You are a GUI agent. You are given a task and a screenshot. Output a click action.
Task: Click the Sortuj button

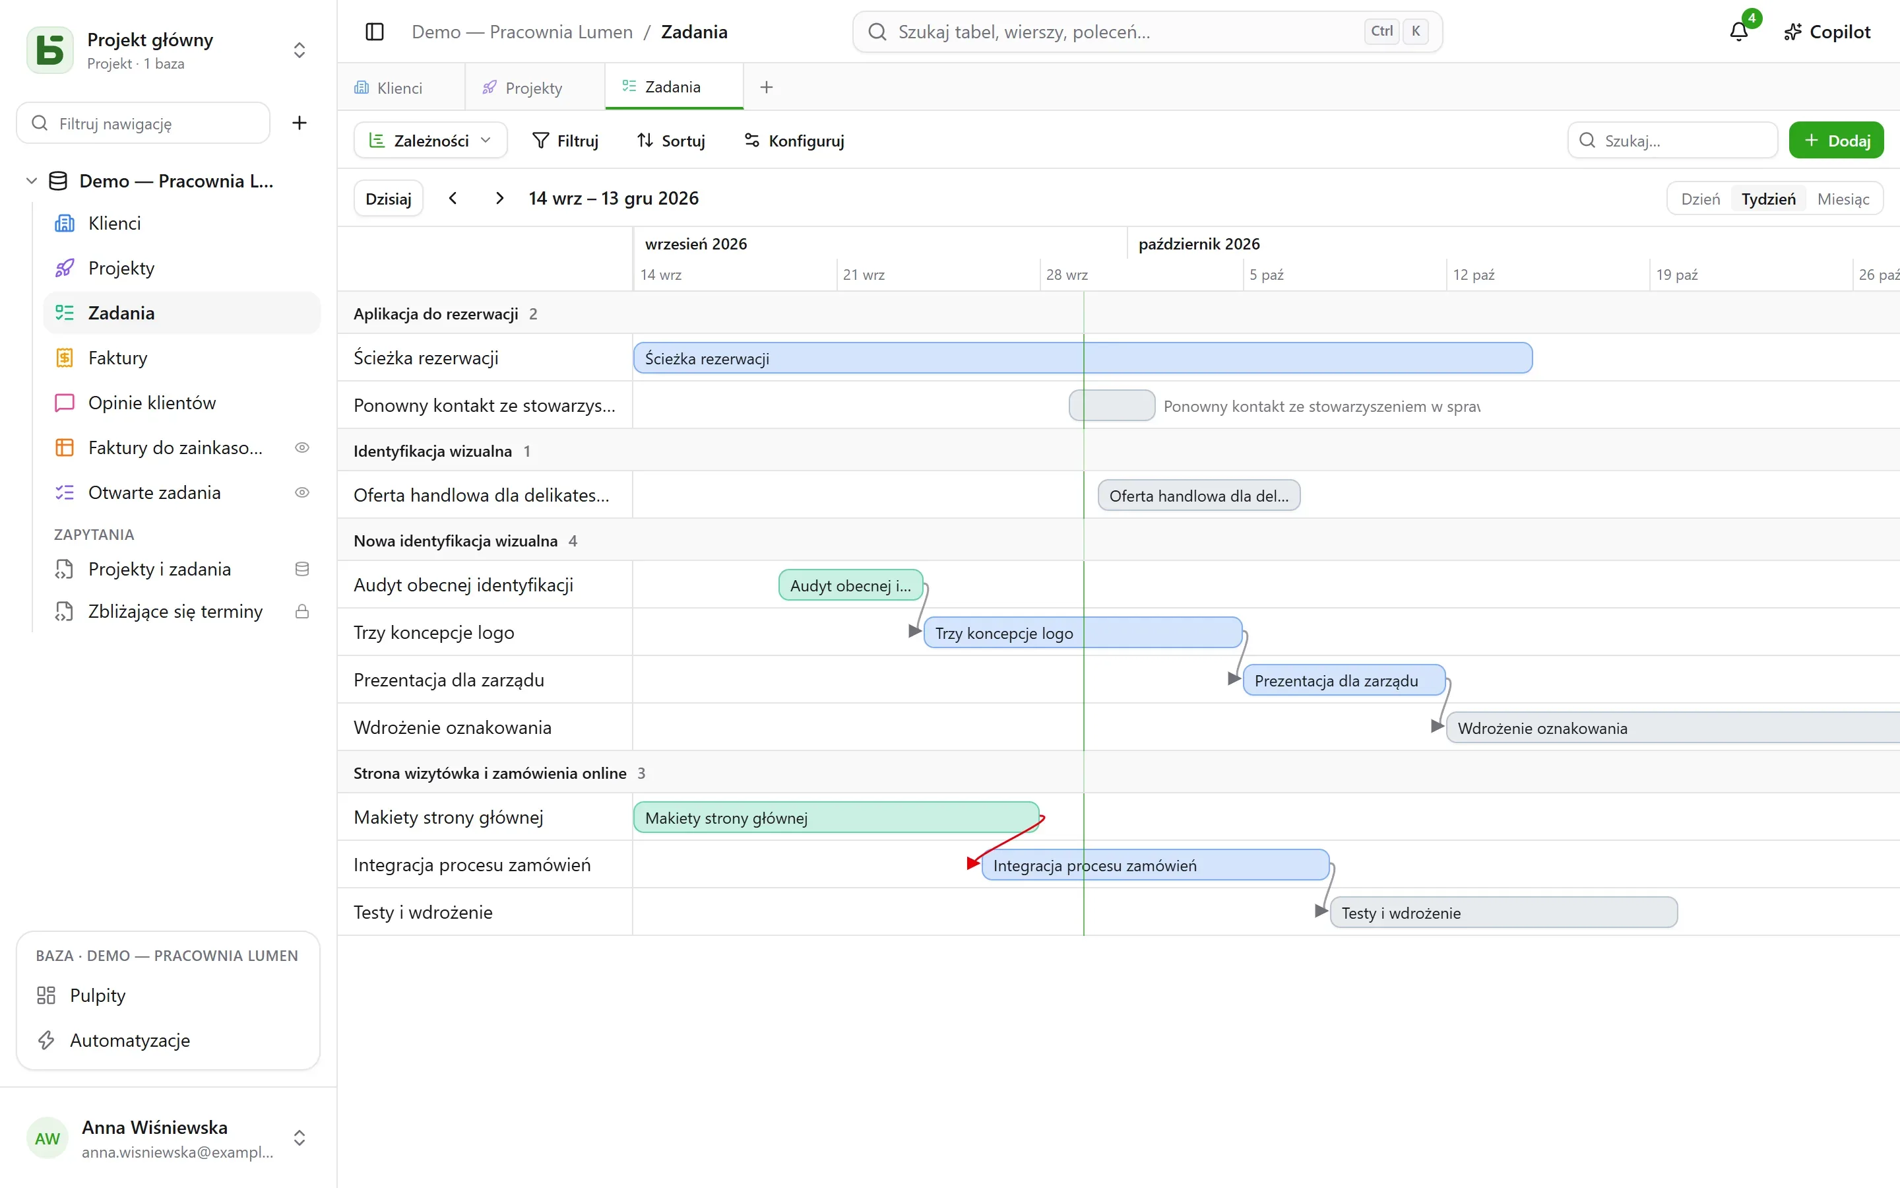[x=672, y=141]
